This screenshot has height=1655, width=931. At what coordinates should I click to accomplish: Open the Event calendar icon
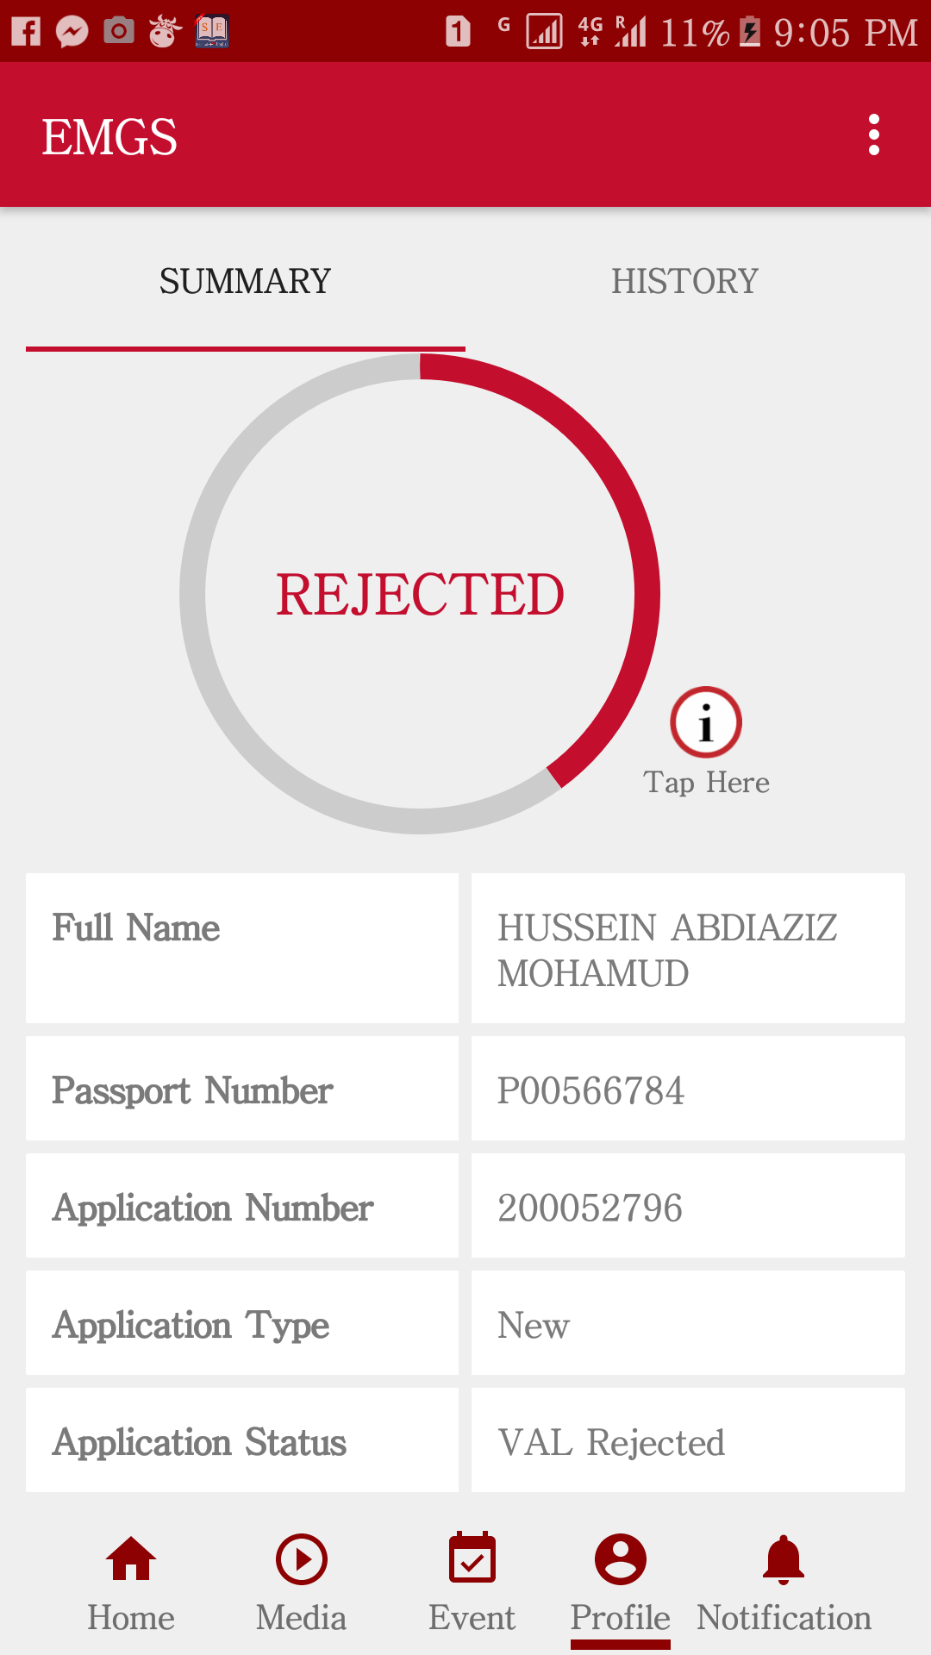pos(472,1560)
